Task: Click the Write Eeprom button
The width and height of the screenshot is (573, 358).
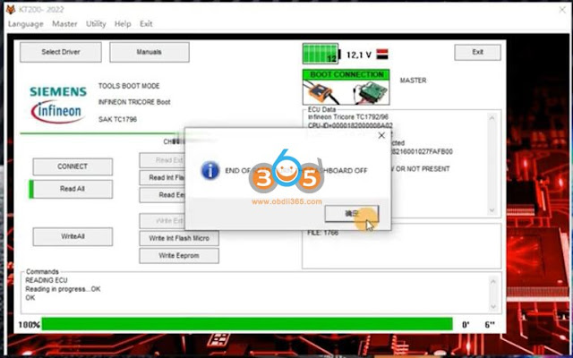Action: pyautogui.click(x=179, y=256)
